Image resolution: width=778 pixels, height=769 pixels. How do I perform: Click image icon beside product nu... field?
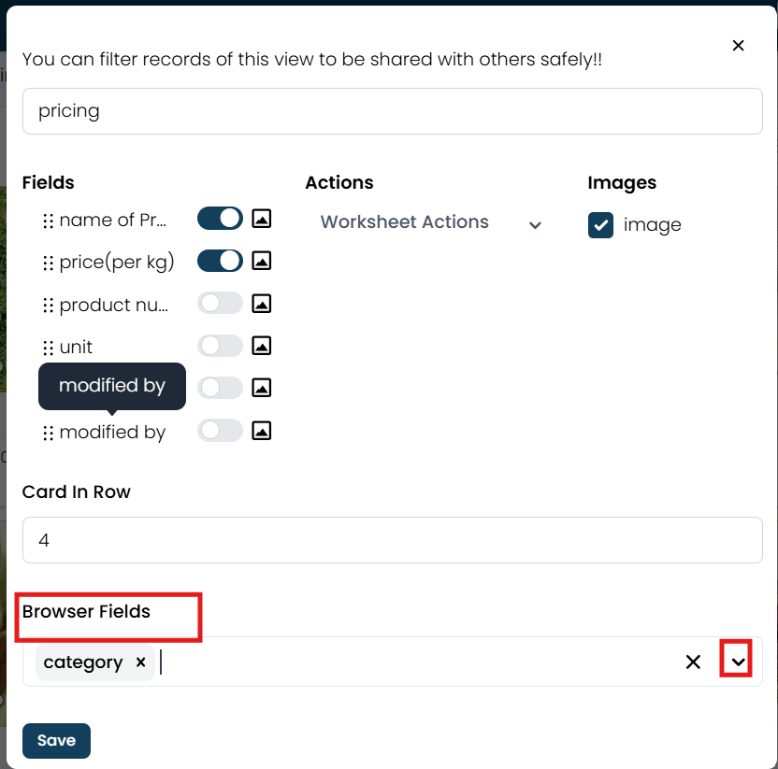tap(261, 304)
